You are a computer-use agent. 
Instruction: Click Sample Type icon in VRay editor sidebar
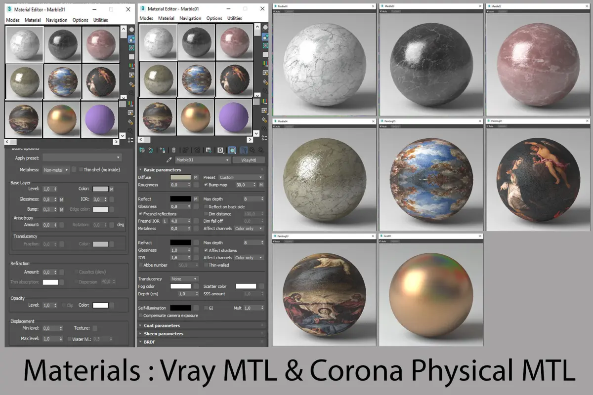pyautogui.click(x=265, y=28)
